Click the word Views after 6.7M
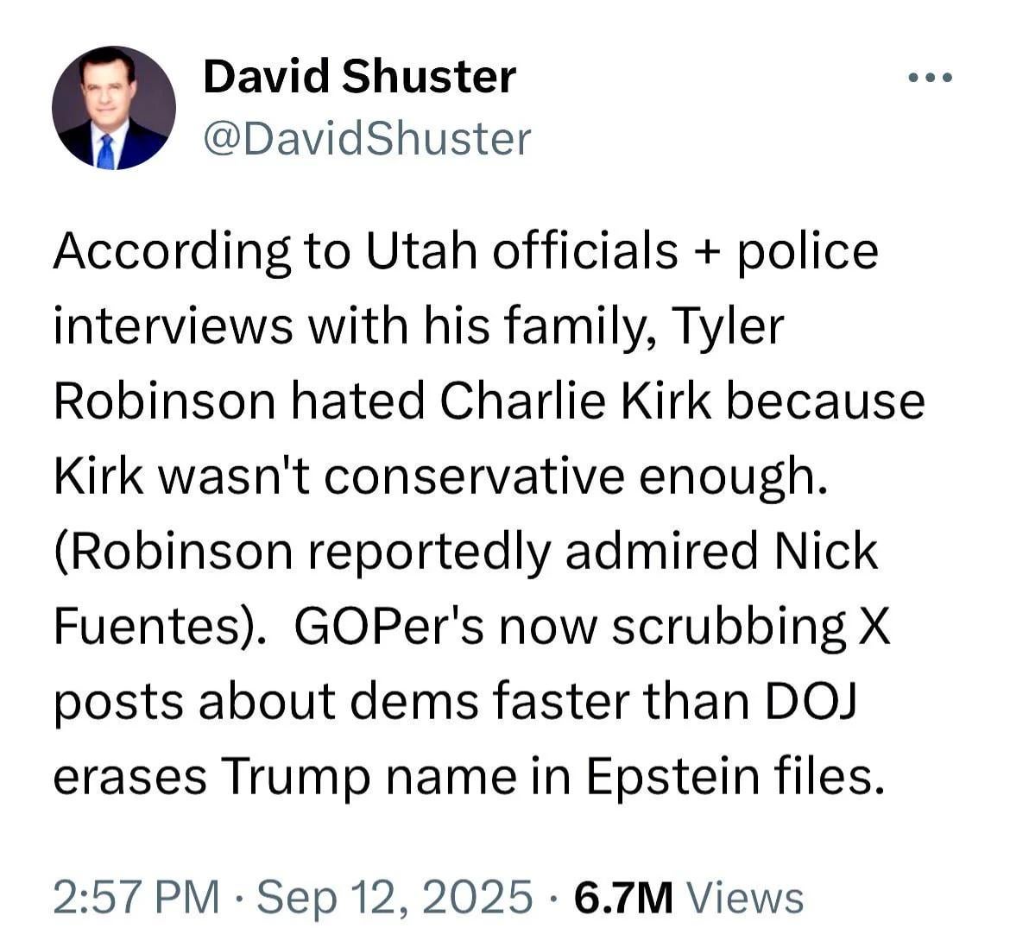1010x947 pixels. [x=744, y=896]
